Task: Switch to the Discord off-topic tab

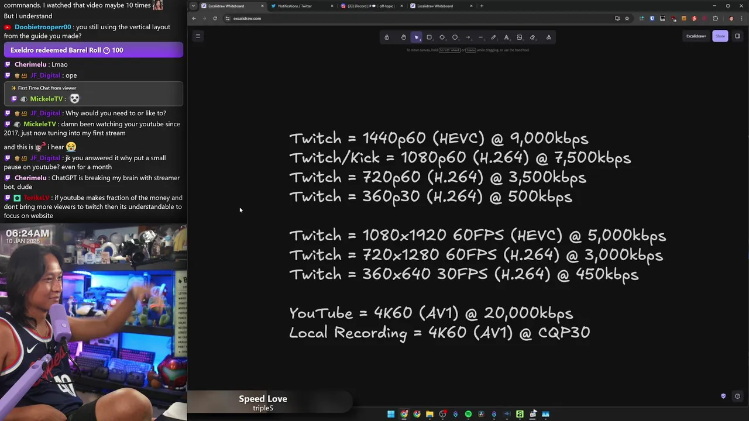Action: click(x=370, y=6)
